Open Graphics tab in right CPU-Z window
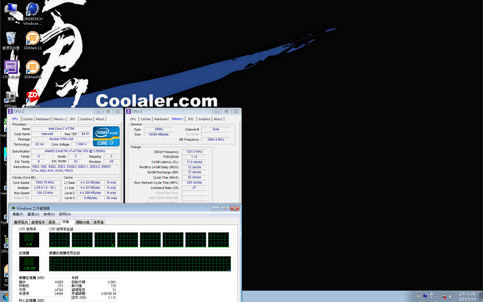The height and width of the screenshot is (302, 483). [x=204, y=119]
